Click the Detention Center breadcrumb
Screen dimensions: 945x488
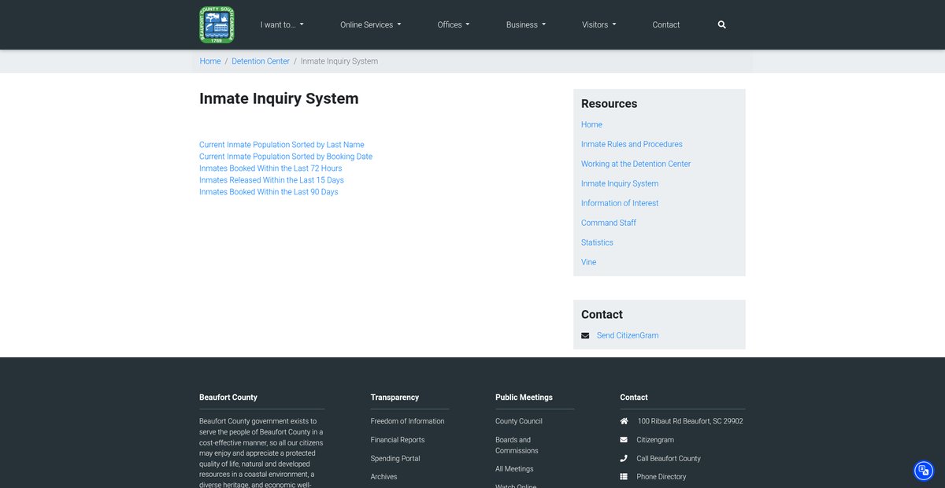coord(261,61)
